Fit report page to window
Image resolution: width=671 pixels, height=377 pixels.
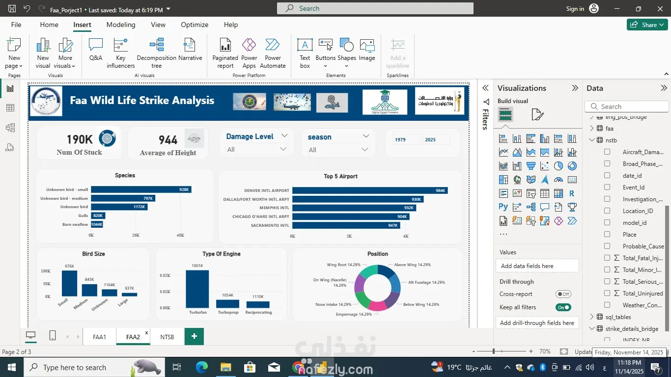[564, 351]
